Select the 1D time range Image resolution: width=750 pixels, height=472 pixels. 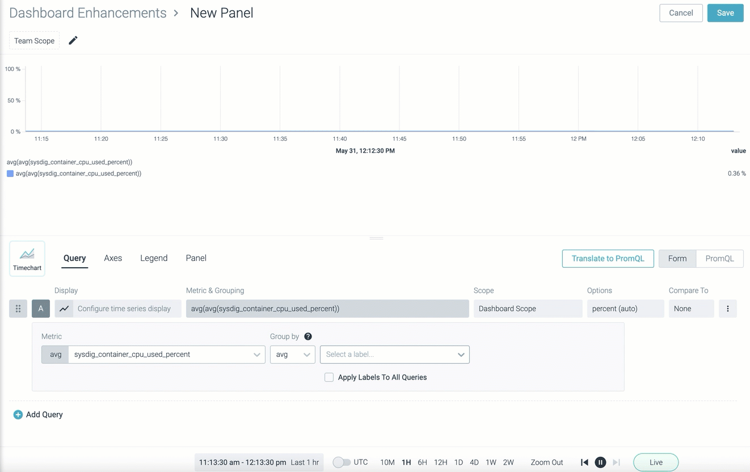[458, 462]
